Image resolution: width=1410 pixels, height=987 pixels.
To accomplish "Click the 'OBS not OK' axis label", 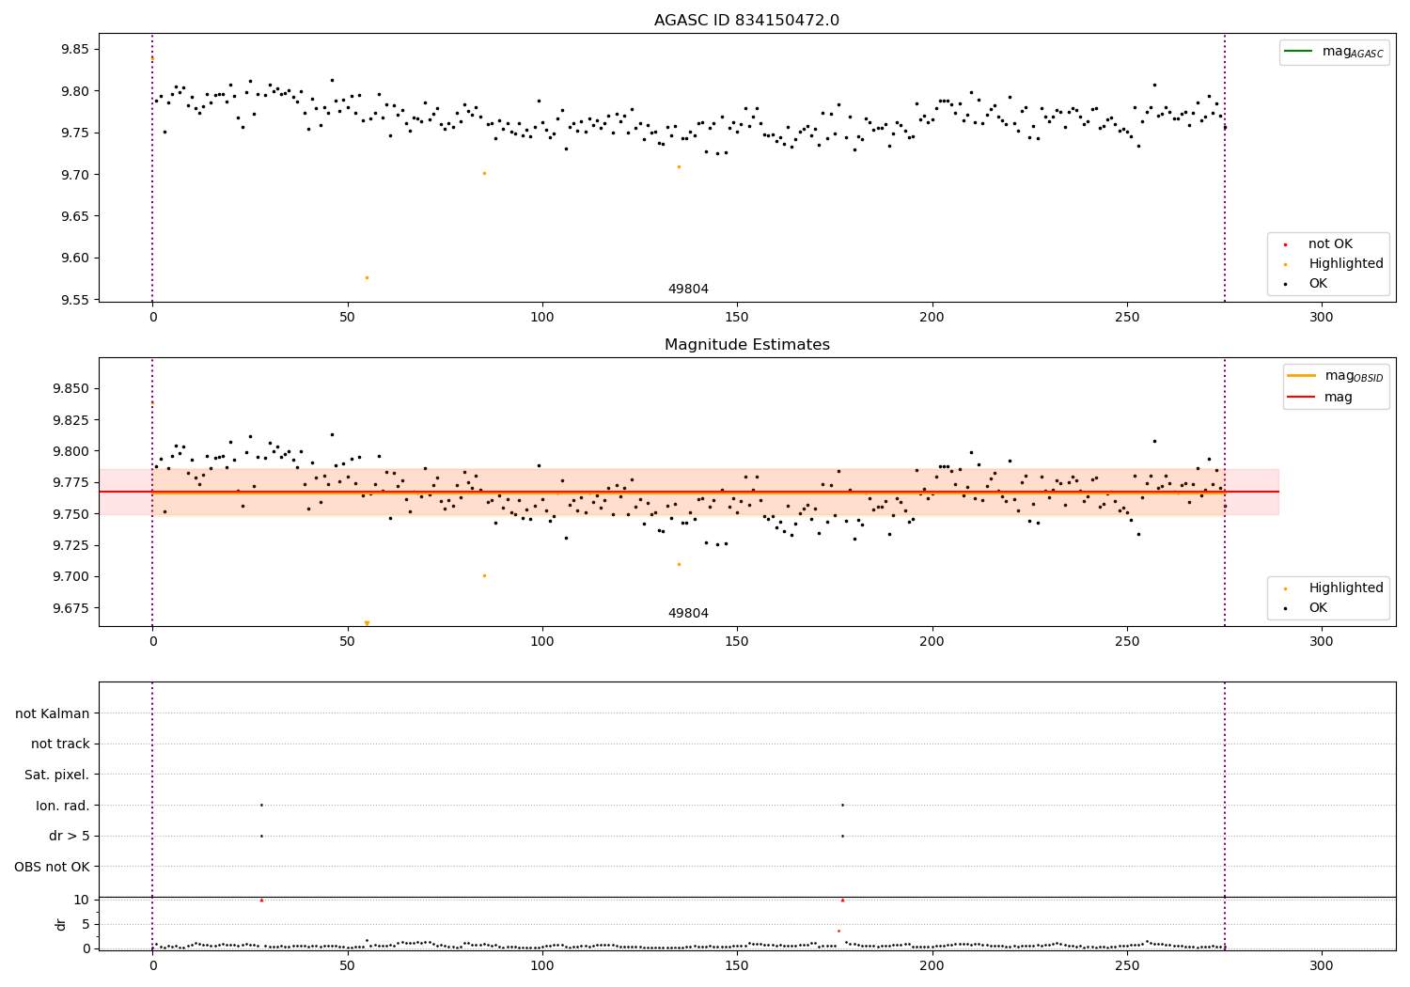I will (x=53, y=867).
